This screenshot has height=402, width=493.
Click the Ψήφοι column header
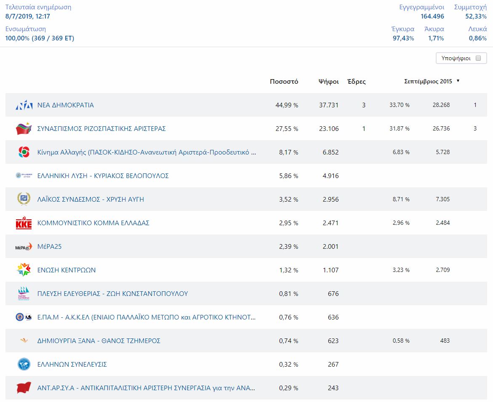click(328, 82)
